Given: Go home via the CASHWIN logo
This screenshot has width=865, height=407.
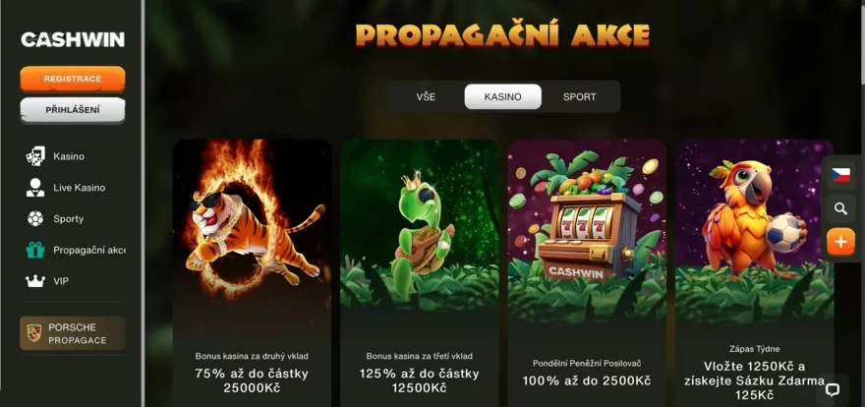Looking at the screenshot, I should 73,39.
